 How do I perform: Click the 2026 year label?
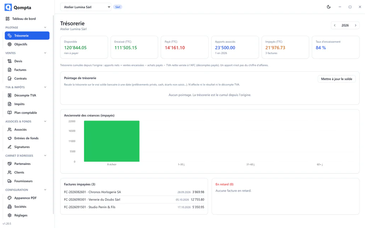345,25
